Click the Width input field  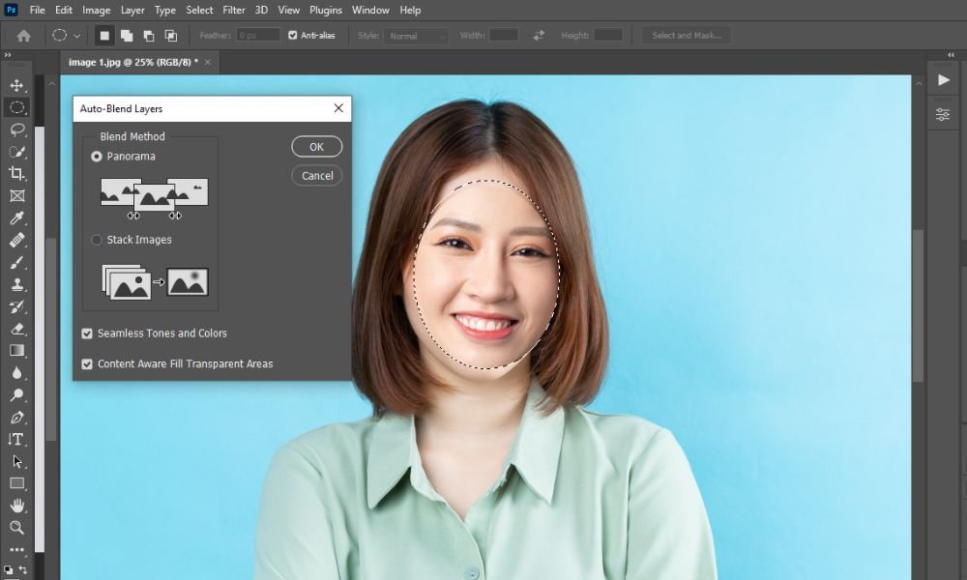[504, 36]
